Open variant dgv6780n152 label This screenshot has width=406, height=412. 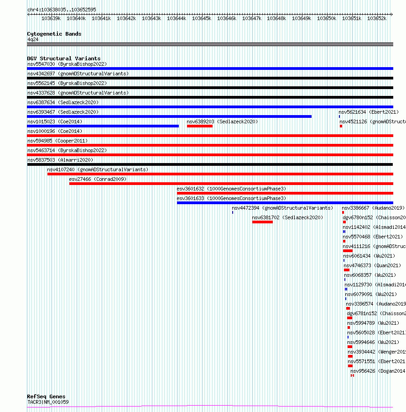(x=374, y=217)
